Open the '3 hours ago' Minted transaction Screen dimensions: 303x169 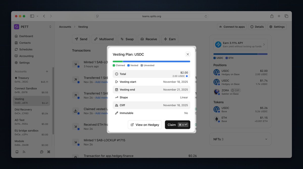click(134, 64)
